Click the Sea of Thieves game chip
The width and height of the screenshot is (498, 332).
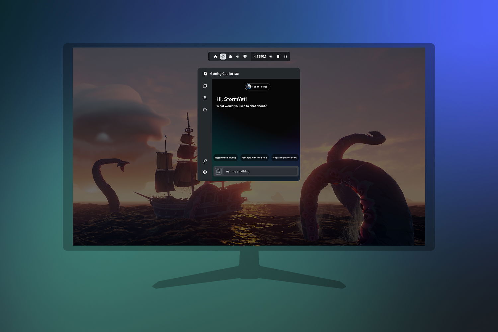click(x=258, y=87)
